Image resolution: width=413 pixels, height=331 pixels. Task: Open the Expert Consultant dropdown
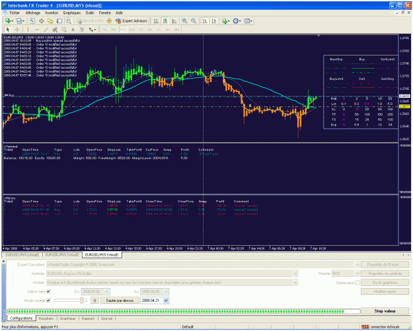point(357,265)
